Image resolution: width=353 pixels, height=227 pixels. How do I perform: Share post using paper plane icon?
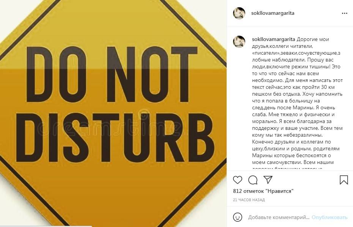(268, 180)
